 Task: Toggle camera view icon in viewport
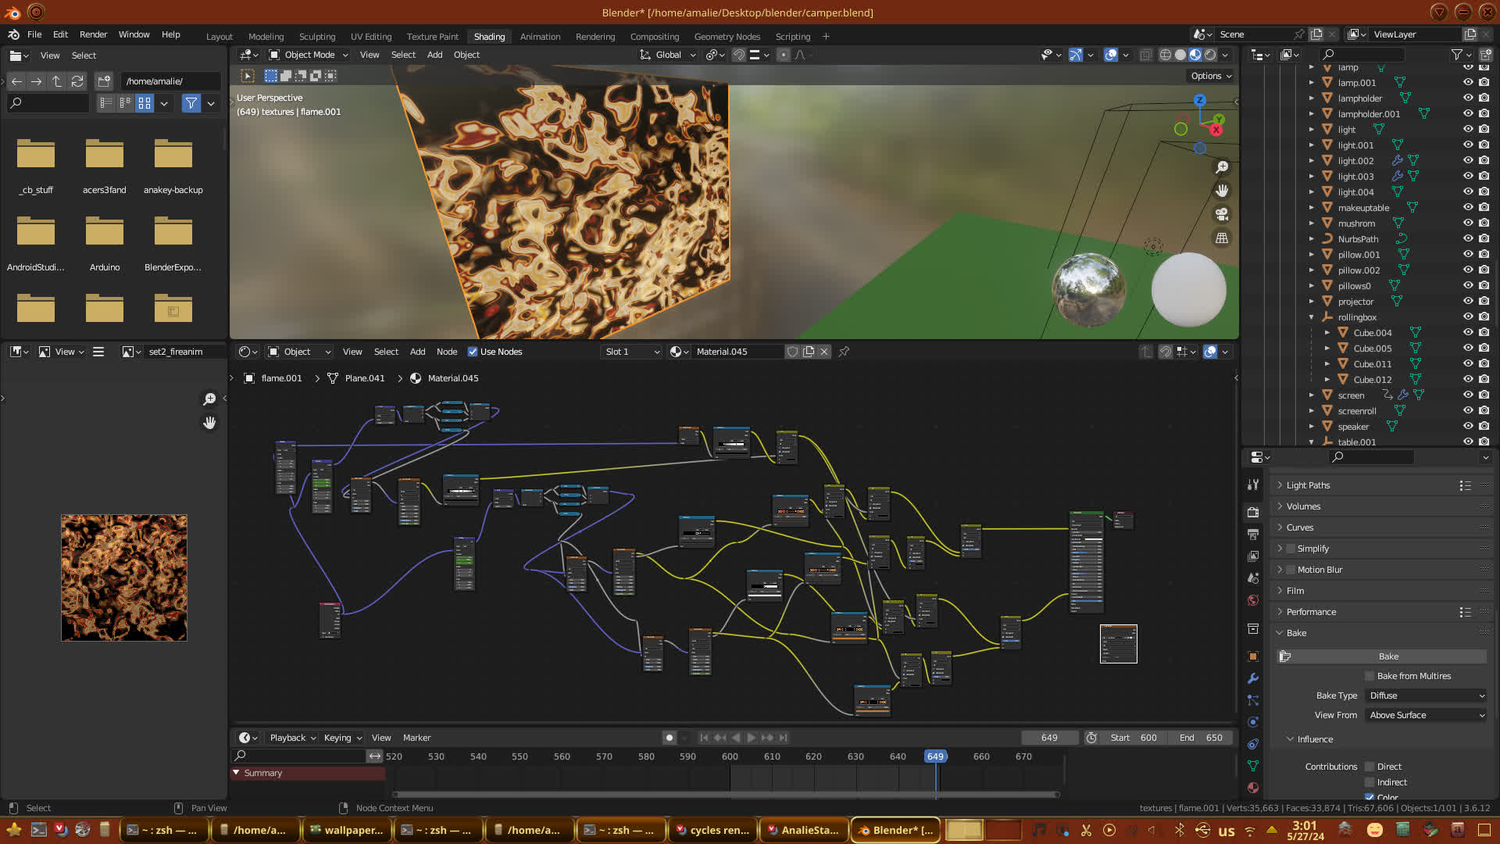[x=1222, y=214]
